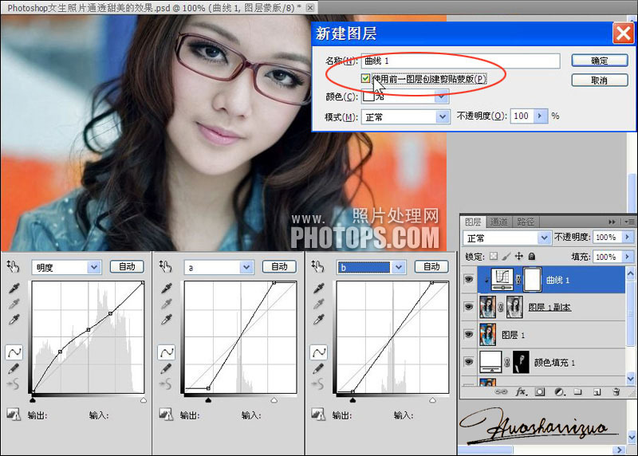The height and width of the screenshot is (456, 638).
Task: Open the a channel dropdown
Action: (246, 267)
